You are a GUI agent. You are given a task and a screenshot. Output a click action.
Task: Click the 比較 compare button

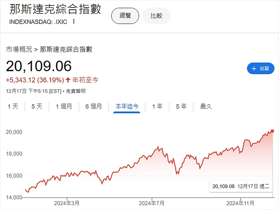click(156, 16)
